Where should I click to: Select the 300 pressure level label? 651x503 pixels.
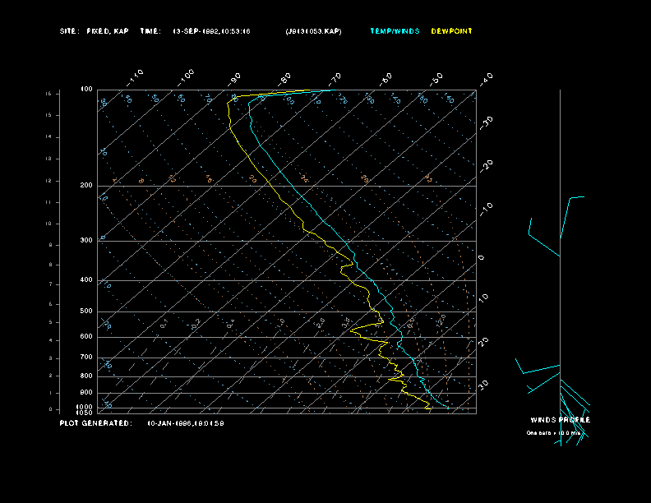click(86, 241)
